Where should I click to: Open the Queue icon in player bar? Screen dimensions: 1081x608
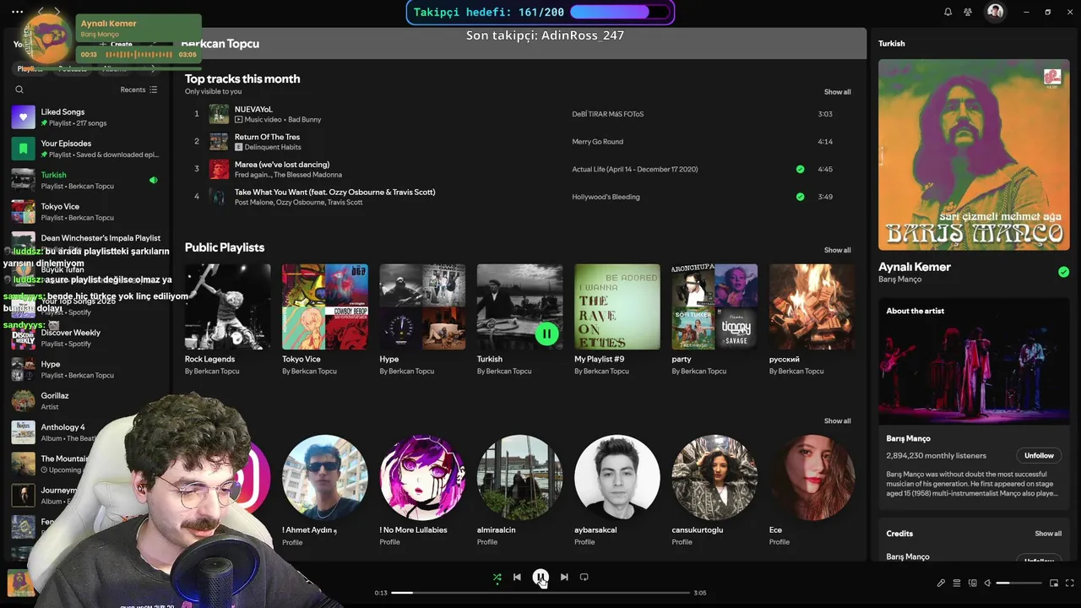pos(957,583)
